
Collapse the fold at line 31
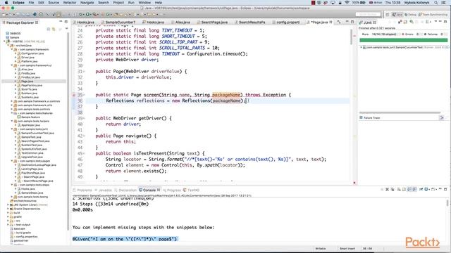tap(84, 72)
